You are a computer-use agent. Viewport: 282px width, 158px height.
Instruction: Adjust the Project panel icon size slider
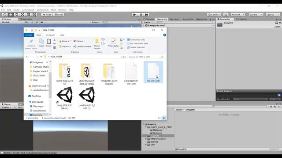(x=274, y=149)
